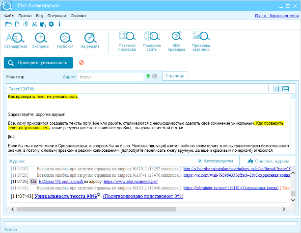Click the Проверить уникальность button
Image resolution: width=301 pixels, height=233 pixels.
pos(39,63)
